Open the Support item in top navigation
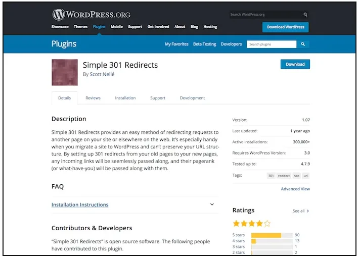359x258 pixels. coord(135,27)
